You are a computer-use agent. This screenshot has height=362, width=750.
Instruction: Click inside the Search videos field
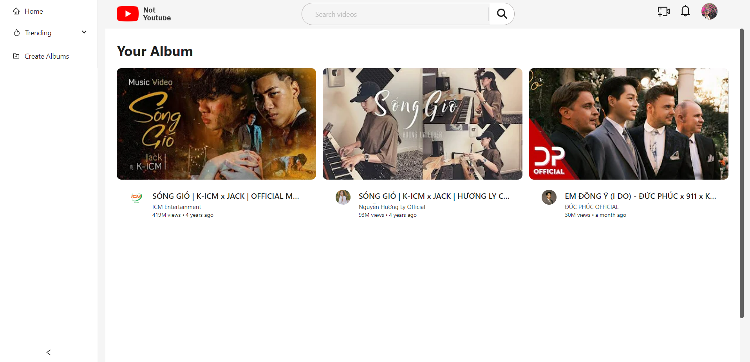click(396, 14)
